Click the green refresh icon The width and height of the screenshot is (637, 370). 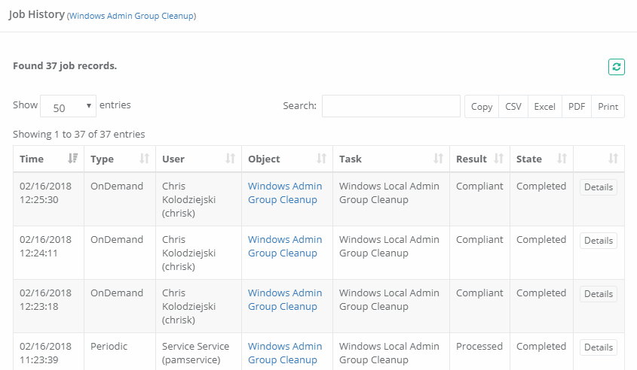(617, 67)
